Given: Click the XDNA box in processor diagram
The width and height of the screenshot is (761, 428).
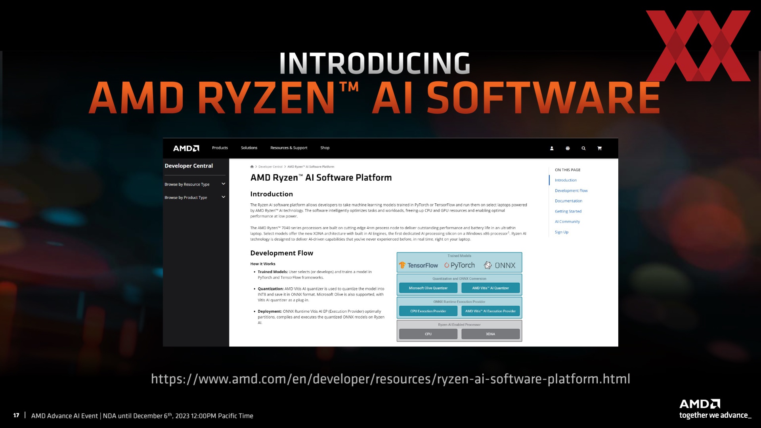Looking at the screenshot, I should click(490, 334).
